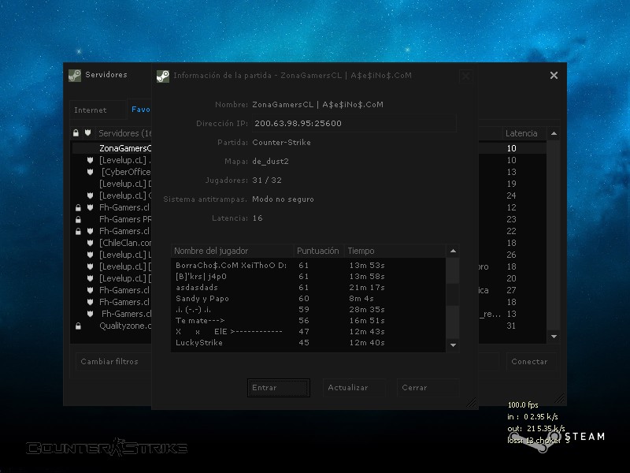Click latency value 31 in server list
Screen dimensions: 630x473
point(511,326)
